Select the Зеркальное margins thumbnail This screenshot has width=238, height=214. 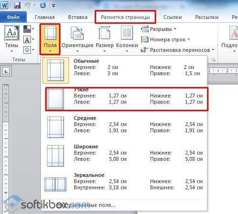(x=55, y=184)
